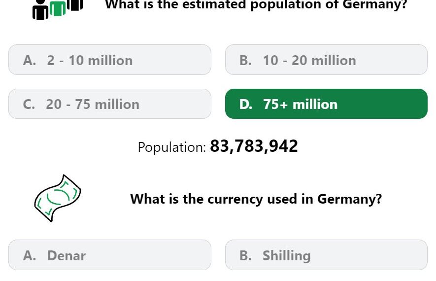Click the letter B. beside 10 - 20 million
Viewport: 436px width, 281px height.
(245, 60)
